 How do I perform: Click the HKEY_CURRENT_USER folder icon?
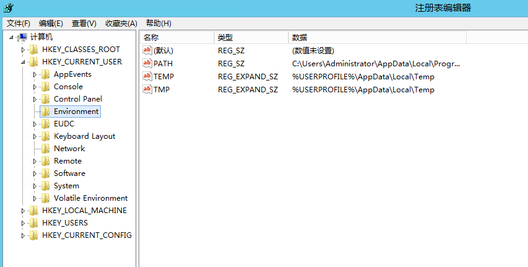[33, 62]
